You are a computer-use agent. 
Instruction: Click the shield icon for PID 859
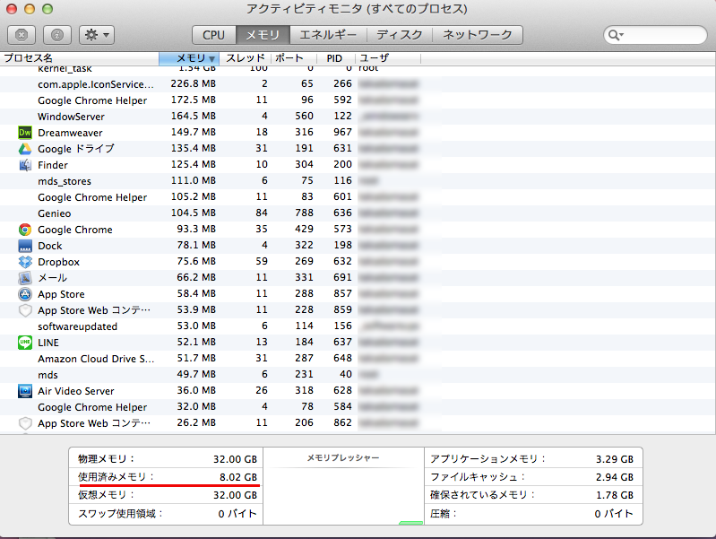tap(25, 310)
